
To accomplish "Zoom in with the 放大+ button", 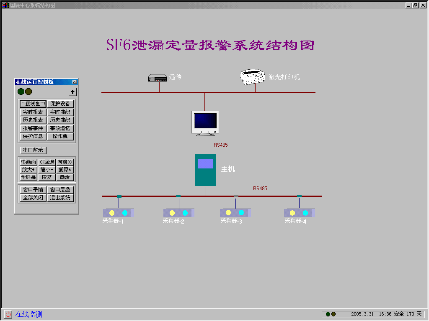I will click(x=28, y=170).
